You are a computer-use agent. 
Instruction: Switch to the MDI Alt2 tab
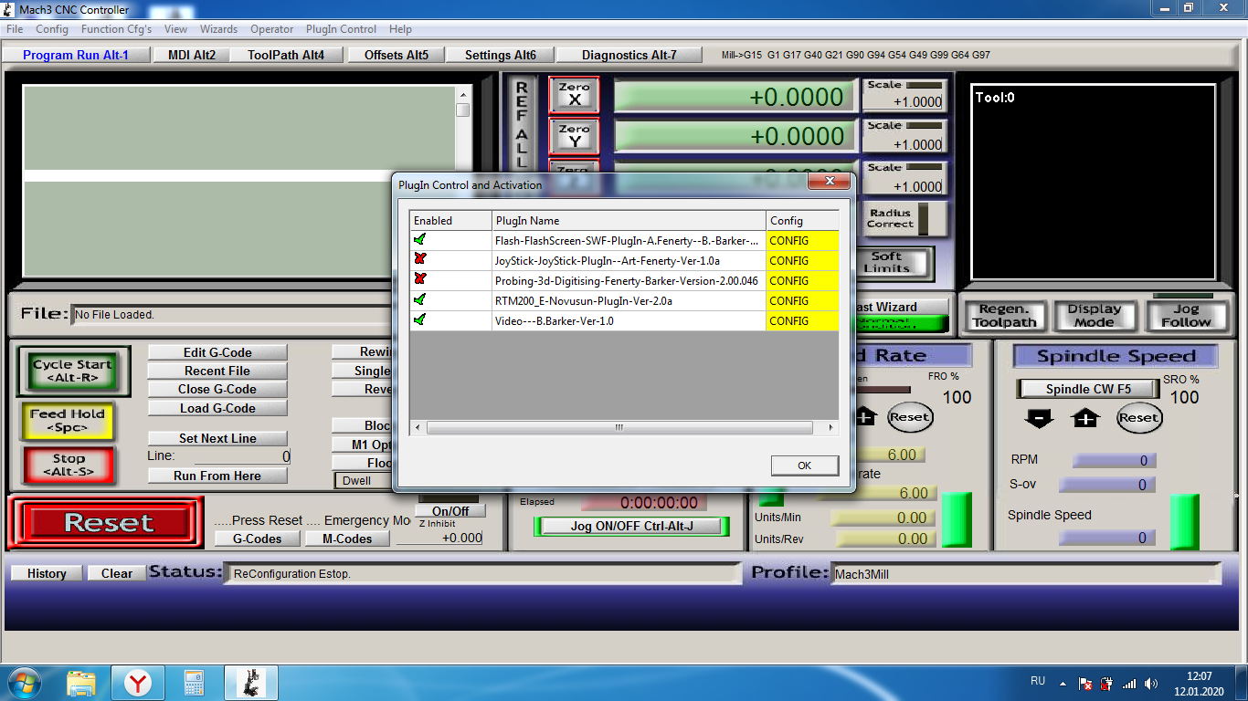[192, 55]
